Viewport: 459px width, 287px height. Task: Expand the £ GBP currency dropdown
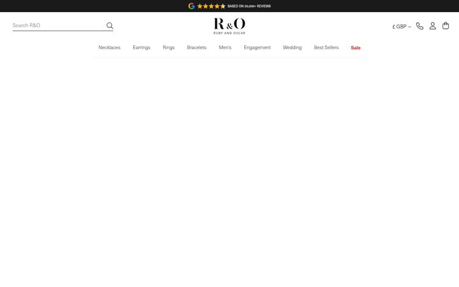tap(402, 27)
